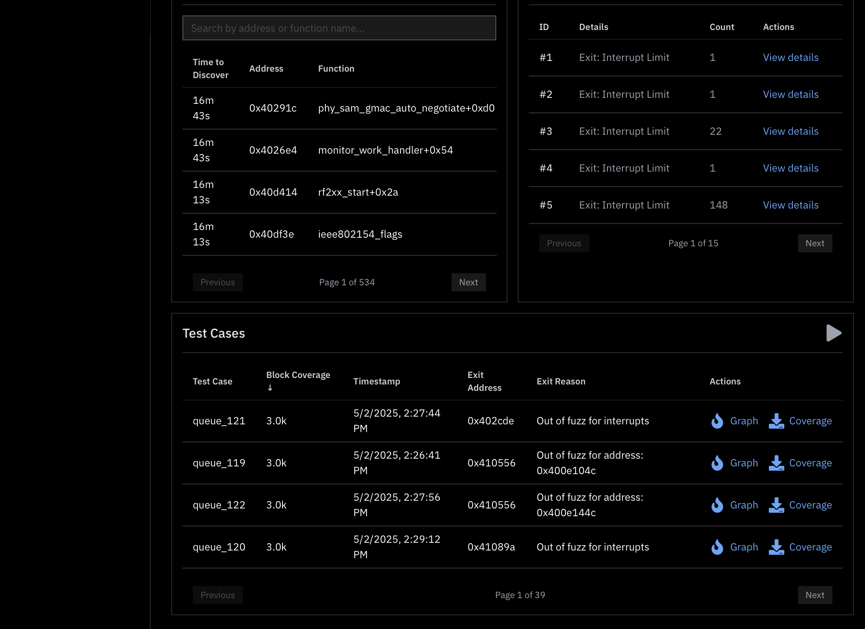Sort by the Exit Reason column header
Viewport: 865px width, 629px height.
coord(561,381)
